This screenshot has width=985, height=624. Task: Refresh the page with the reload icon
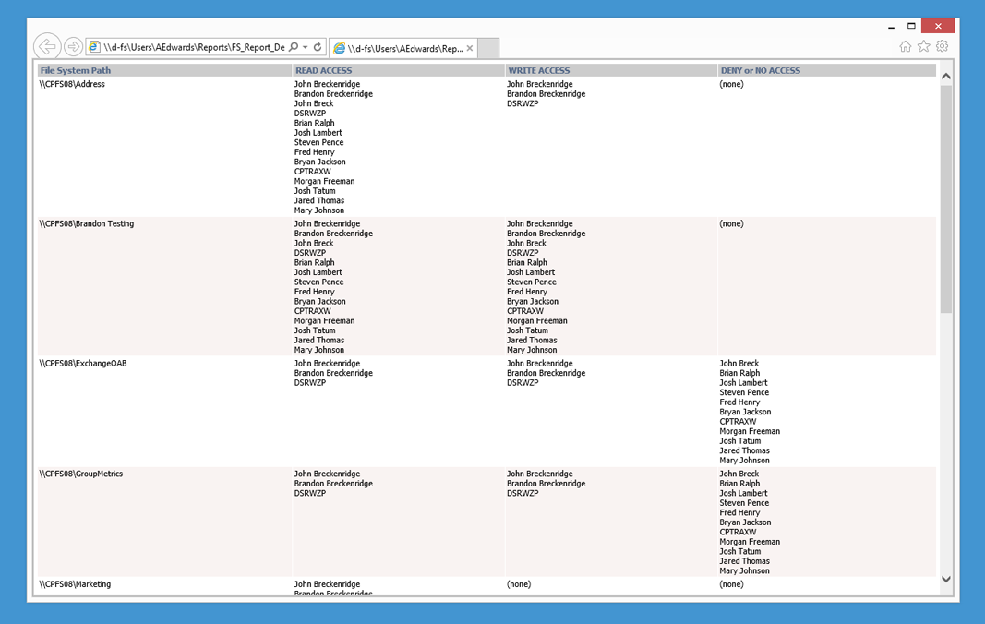pos(318,47)
